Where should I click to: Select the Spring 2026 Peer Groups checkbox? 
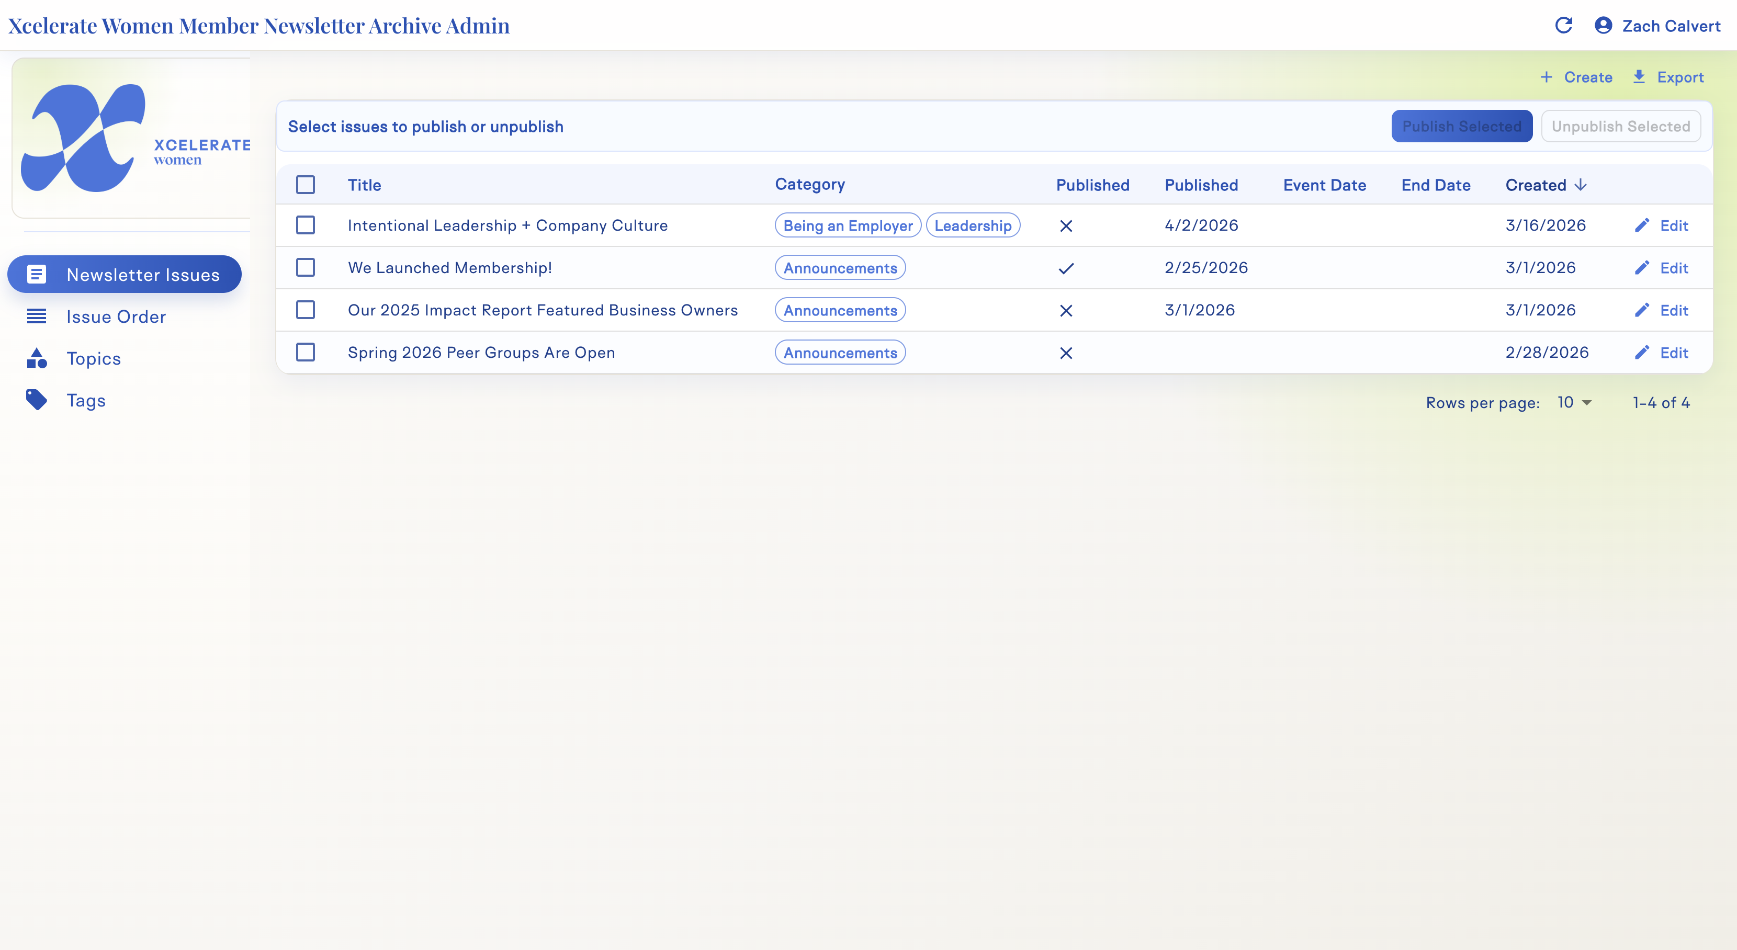[306, 352]
